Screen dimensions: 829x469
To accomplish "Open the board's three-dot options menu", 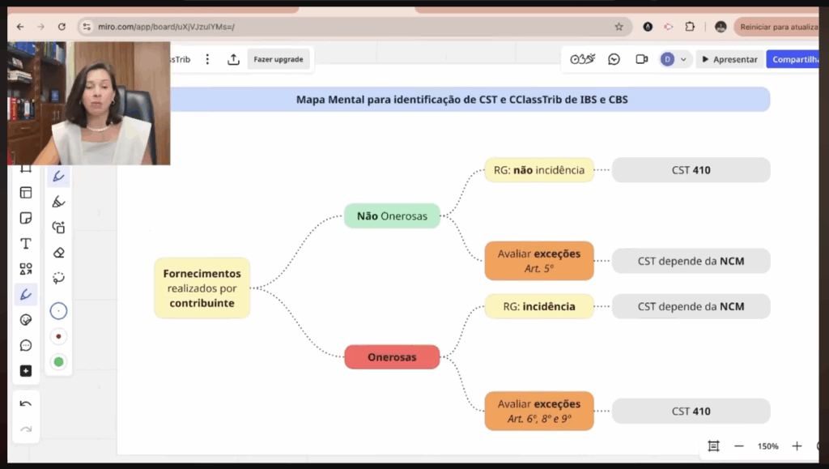I will (x=207, y=59).
